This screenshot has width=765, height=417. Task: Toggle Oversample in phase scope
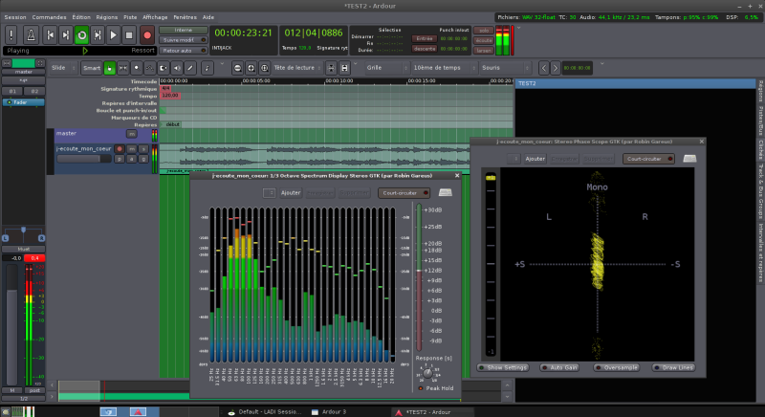pyautogui.click(x=616, y=366)
